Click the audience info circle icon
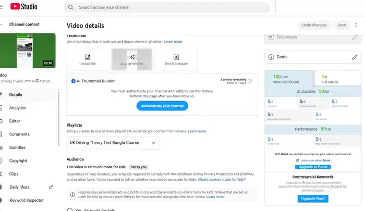The image size is (365, 211). [x=72, y=194]
